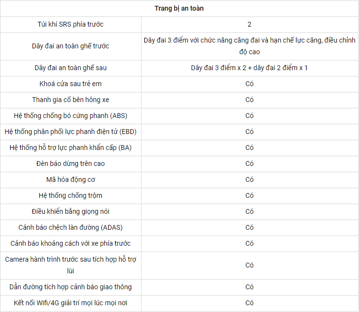Screen dimensions: 359x312
Task: Click the "Hệ thống chống trộm" label
Action: tap(71, 195)
